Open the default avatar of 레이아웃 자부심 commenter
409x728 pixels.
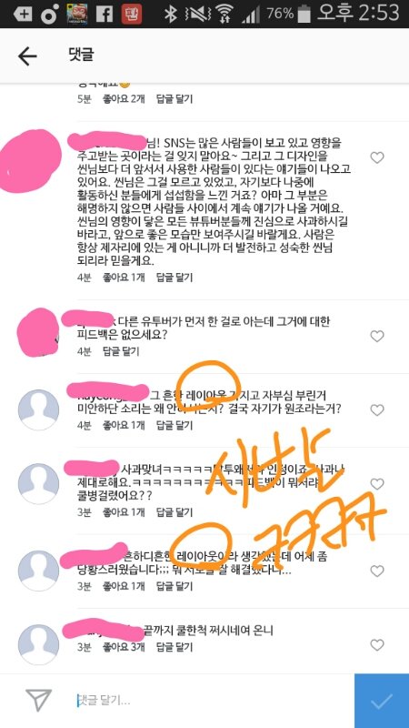point(38,410)
